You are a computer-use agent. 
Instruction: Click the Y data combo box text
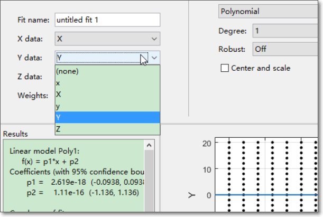click(98, 58)
